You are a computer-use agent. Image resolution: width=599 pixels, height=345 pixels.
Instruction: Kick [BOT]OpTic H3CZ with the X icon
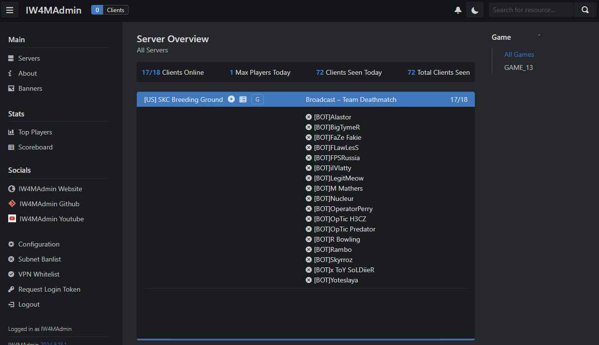(308, 219)
